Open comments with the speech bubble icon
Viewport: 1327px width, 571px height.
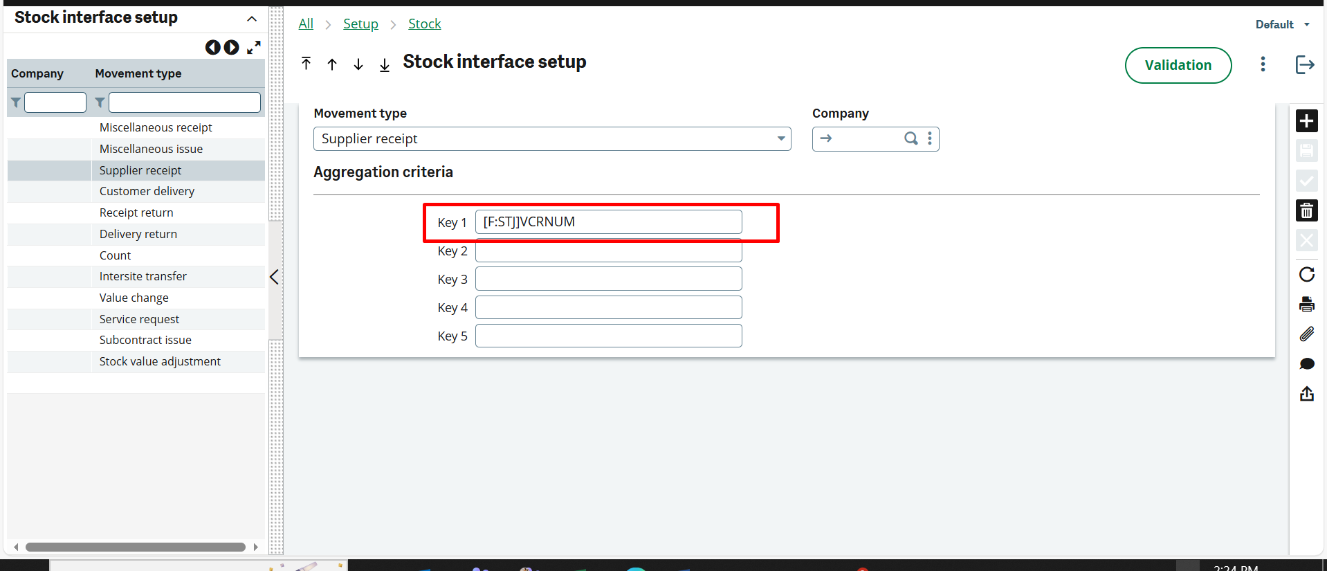coord(1306,364)
